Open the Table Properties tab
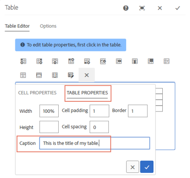Image resolution: width=190 pixels, height=178 pixels. coord(87,93)
